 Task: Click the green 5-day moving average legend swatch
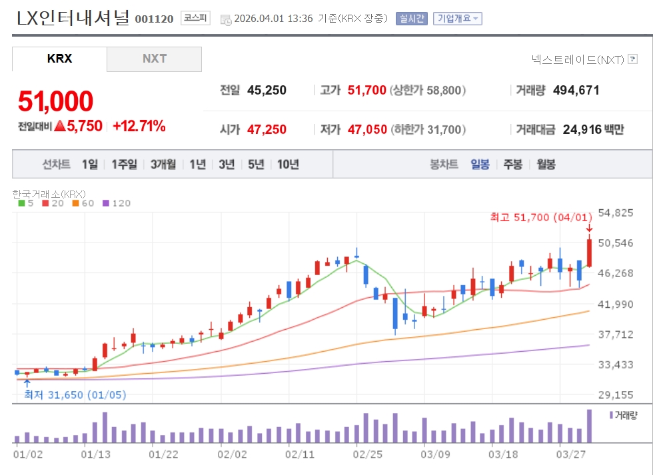(21, 203)
